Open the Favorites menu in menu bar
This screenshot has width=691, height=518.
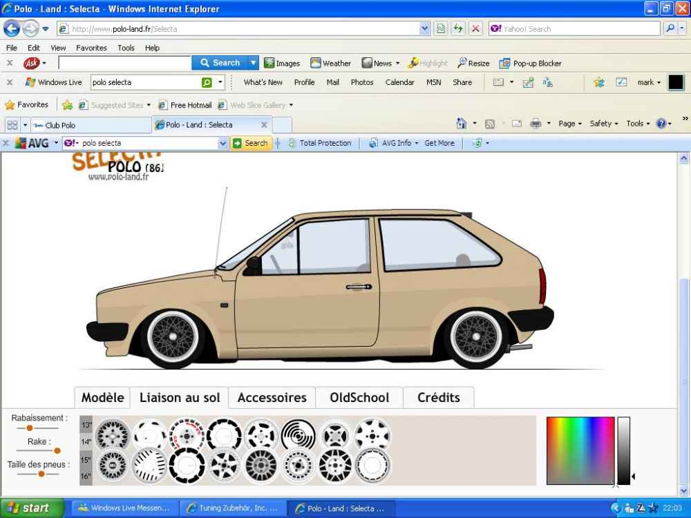[x=91, y=48]
